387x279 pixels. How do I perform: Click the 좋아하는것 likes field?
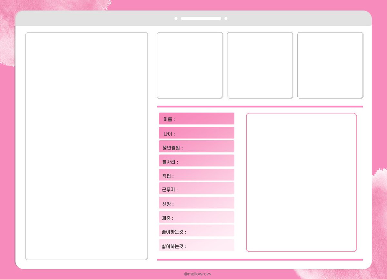(x=196, y=231)
